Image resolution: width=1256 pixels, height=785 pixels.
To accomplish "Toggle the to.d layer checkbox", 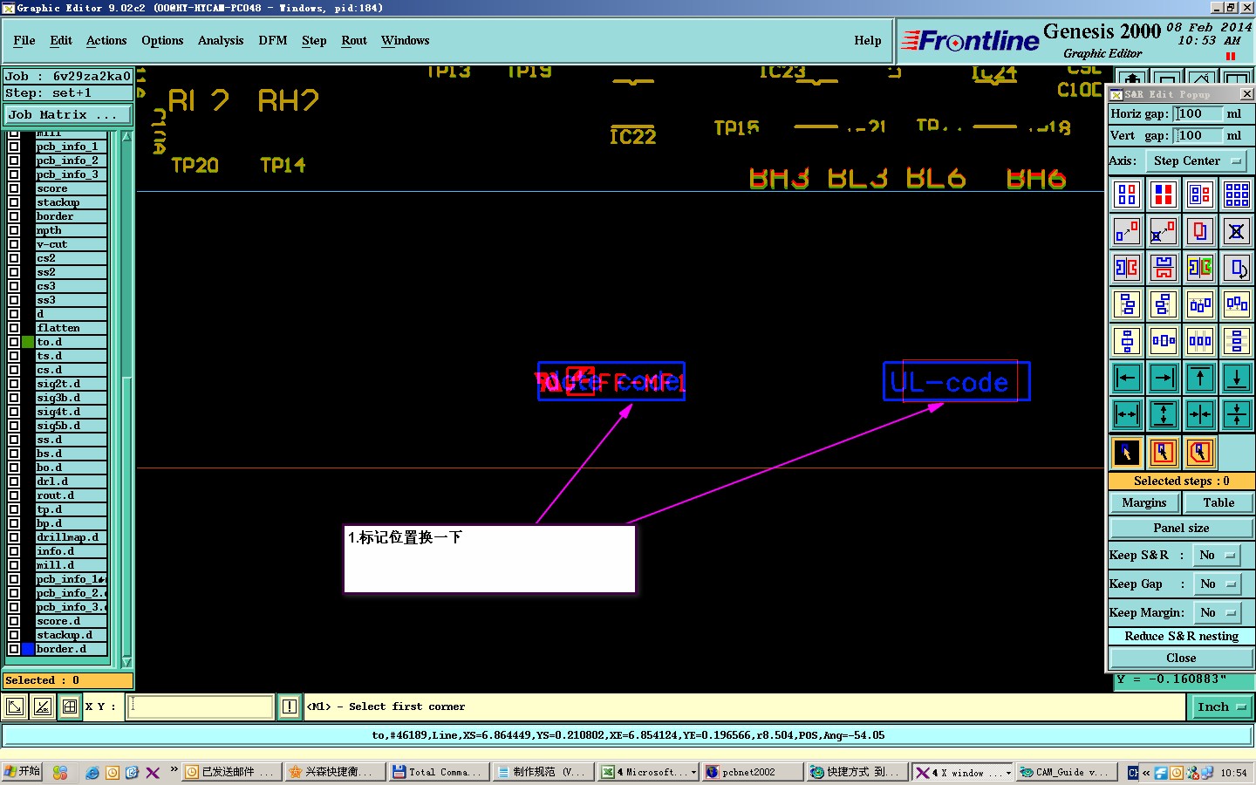I will [x=14, y=342].
